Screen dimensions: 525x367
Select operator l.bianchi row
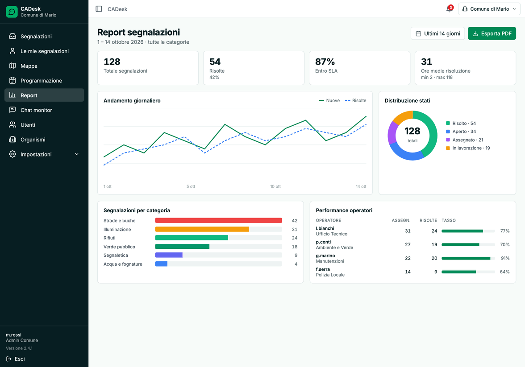pos(412,231)
